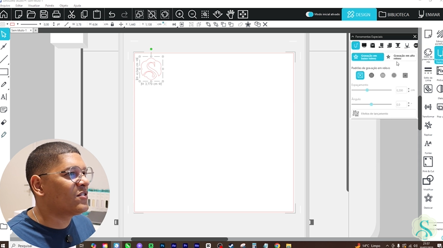The image size is (443, 248).
Task: Redo the last undone action
Action: (124, 15)
